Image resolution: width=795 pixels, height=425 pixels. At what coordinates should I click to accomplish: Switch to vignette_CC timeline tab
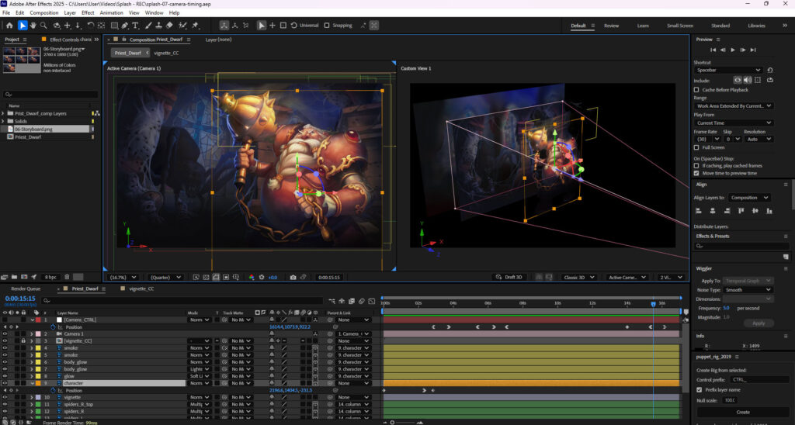click(141, 289)
